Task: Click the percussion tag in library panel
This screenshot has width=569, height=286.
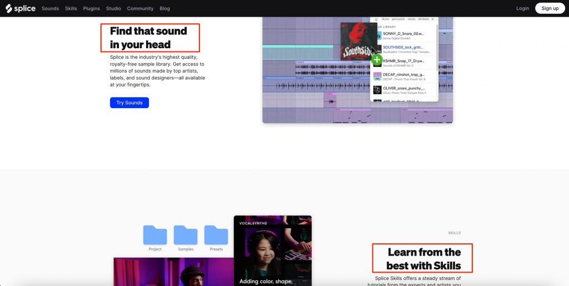Action: [398, 19]
